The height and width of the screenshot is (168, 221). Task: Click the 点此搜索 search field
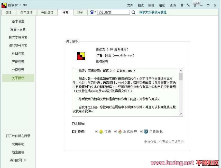(114, 12)
